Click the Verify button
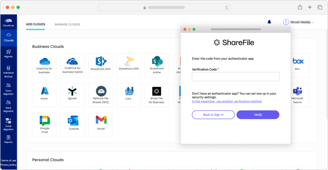328x170 pixels. click(258, 115)
